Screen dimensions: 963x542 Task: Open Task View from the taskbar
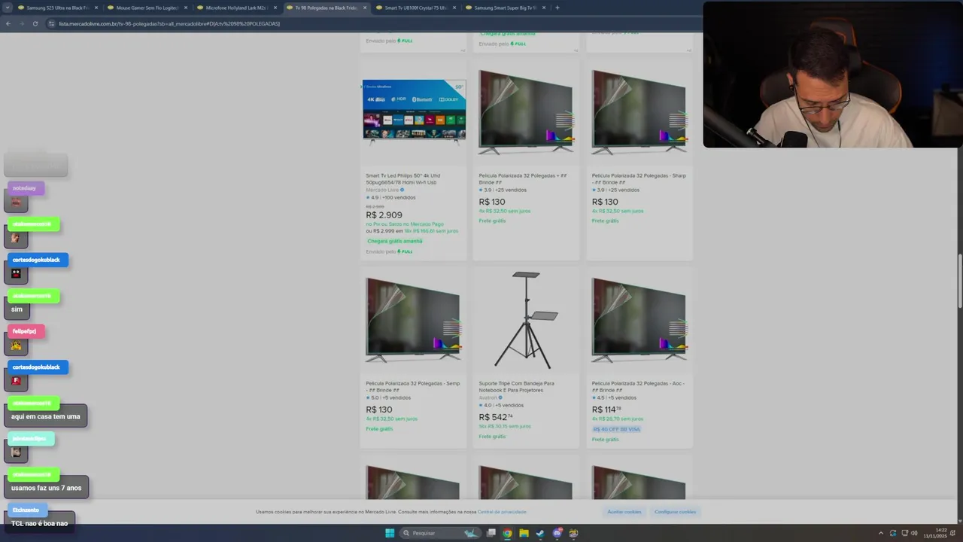(x=491, y=533)
